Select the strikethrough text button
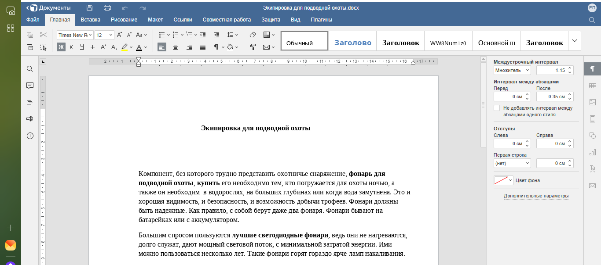 point(92,47)
